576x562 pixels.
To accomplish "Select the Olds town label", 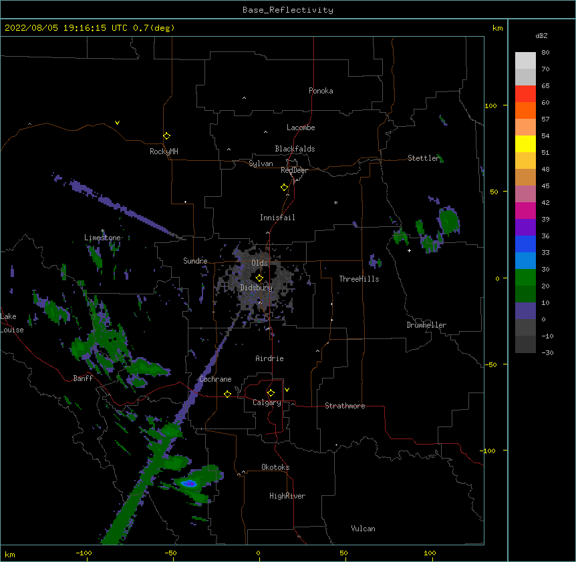I will click(x=259, y=263).
